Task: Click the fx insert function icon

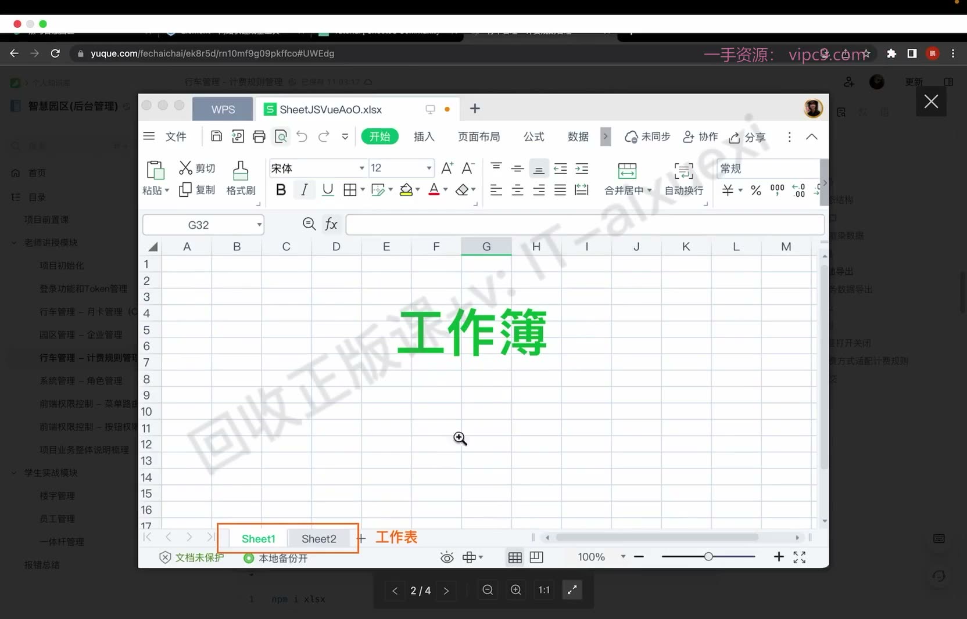Action: click(x=331, y=224)
